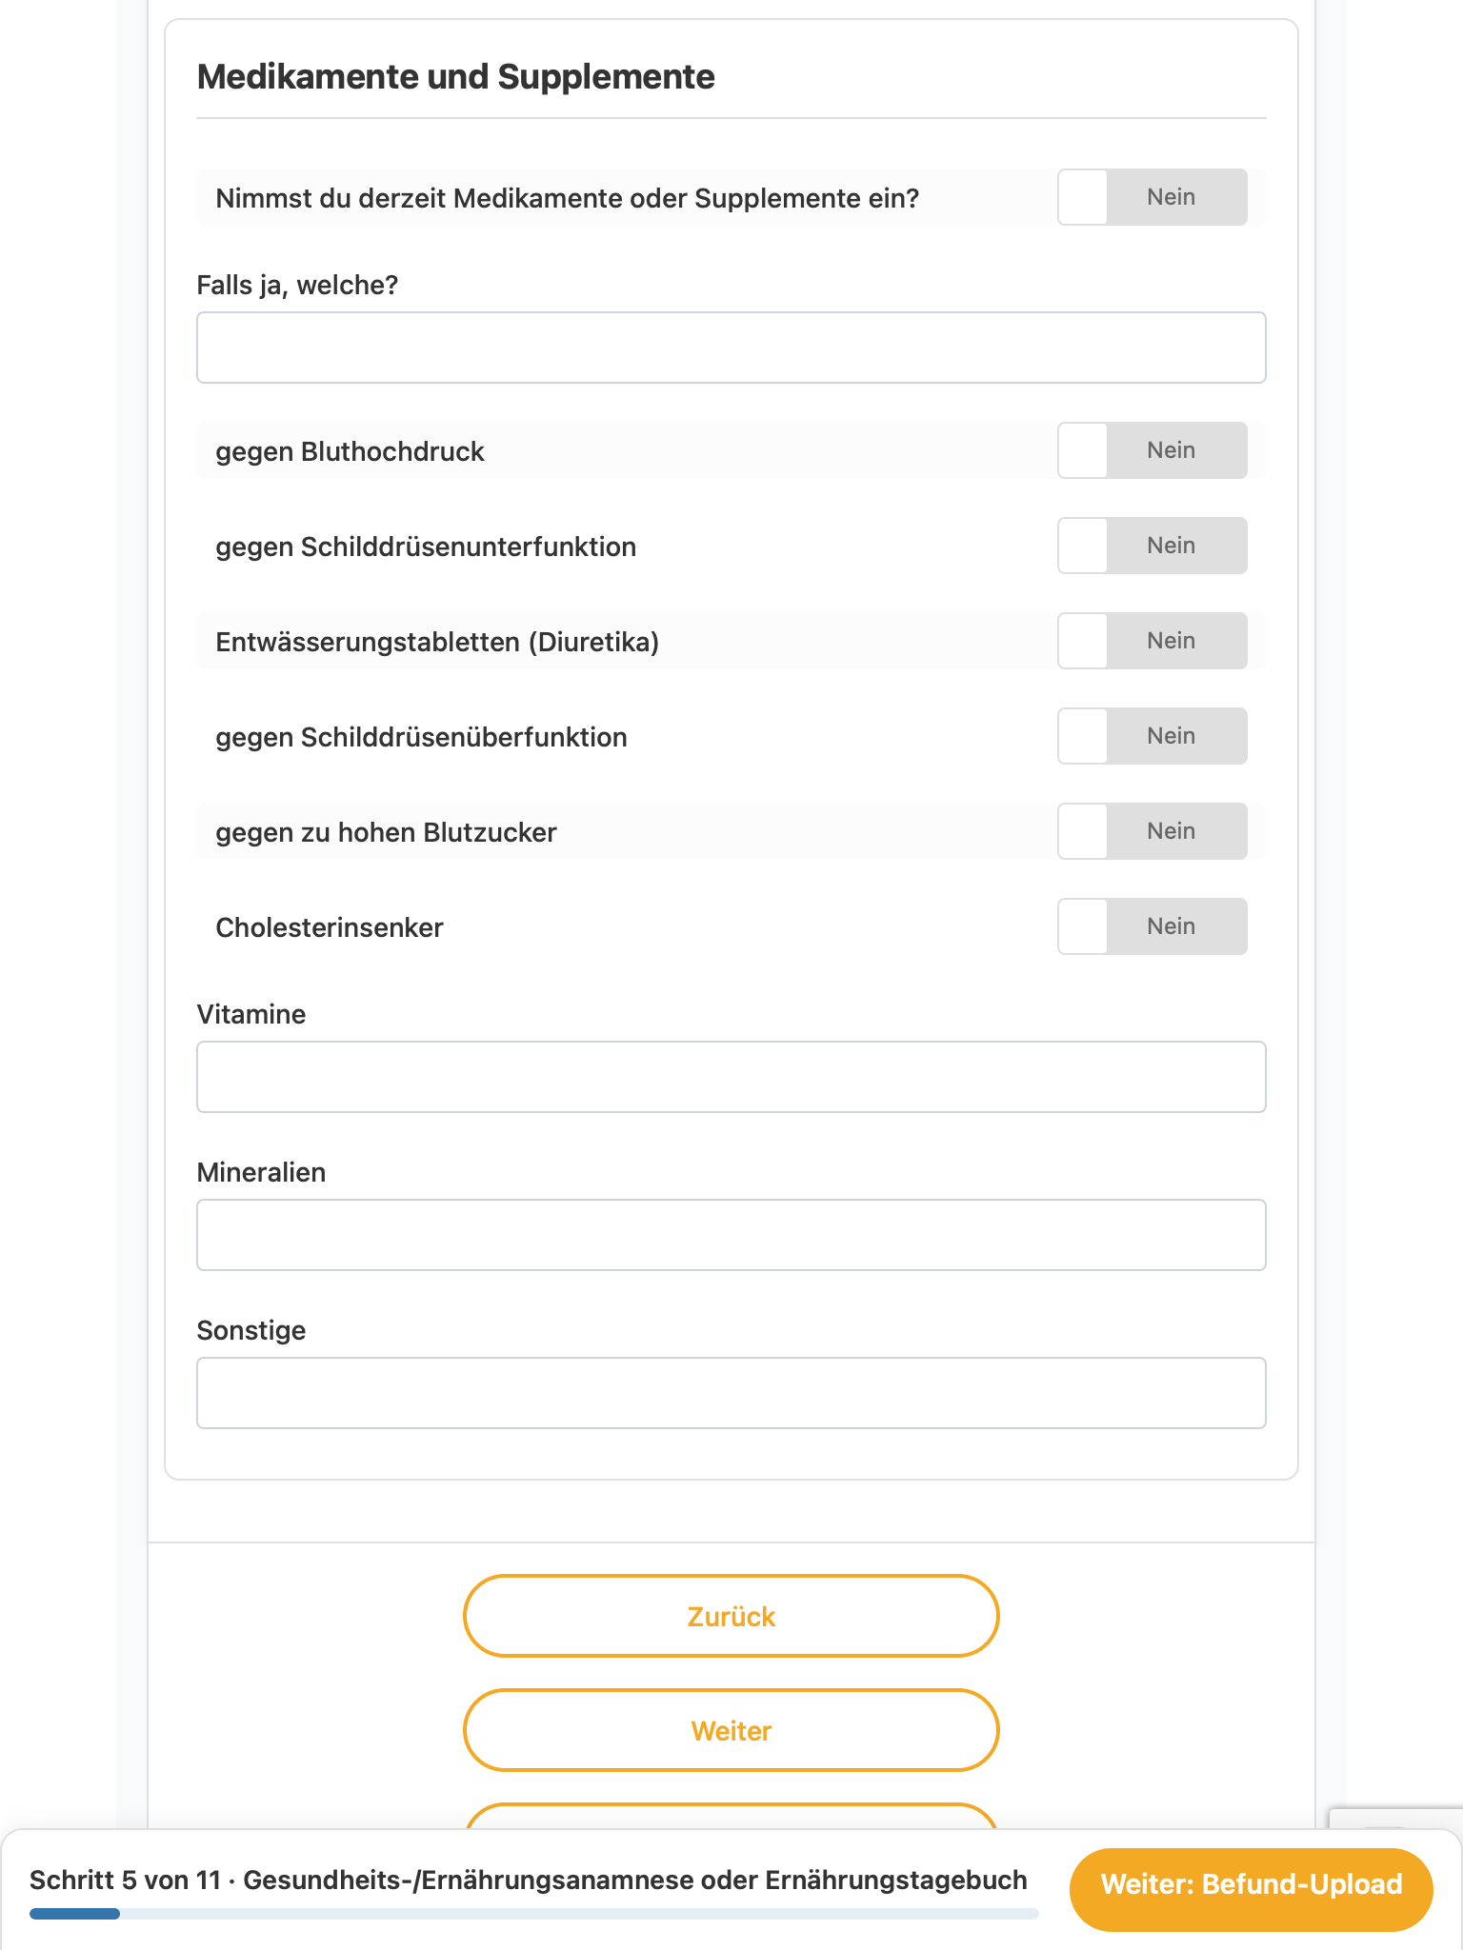Screen dimensions: 1463x1950
Task: Click the 'Falls ja, welche?' label
Action: 297,285
